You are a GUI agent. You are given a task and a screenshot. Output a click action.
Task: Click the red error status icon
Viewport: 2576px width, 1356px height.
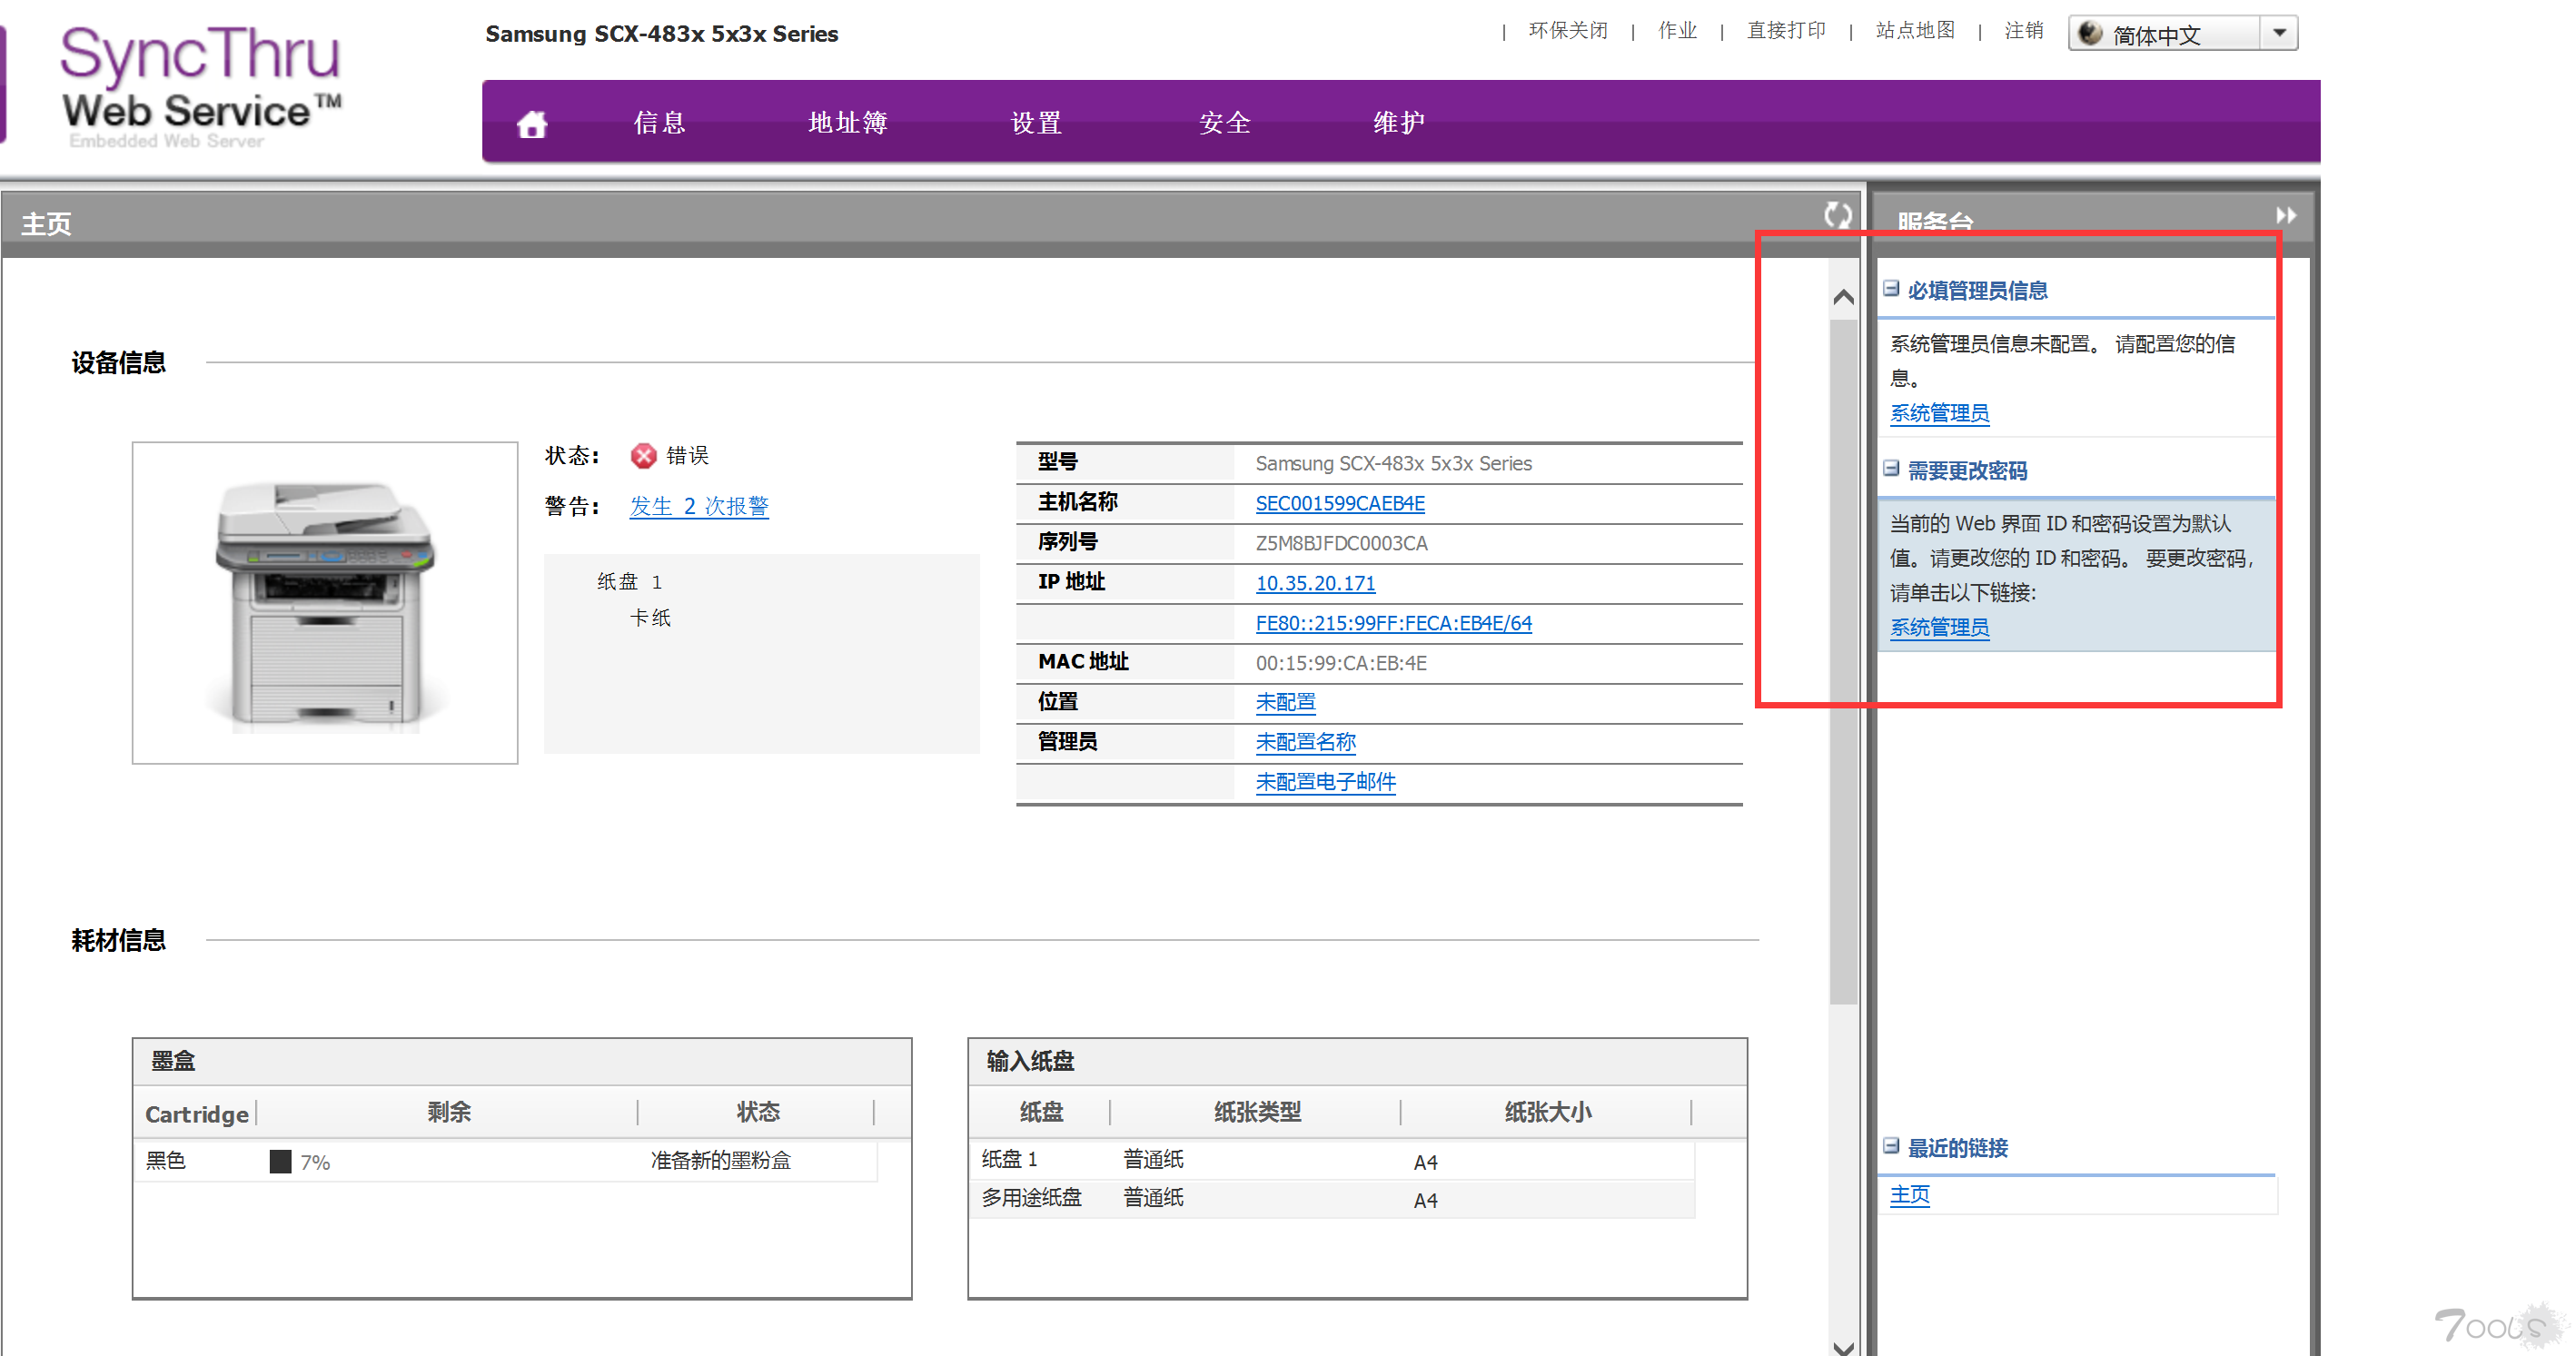pos(643,456)
